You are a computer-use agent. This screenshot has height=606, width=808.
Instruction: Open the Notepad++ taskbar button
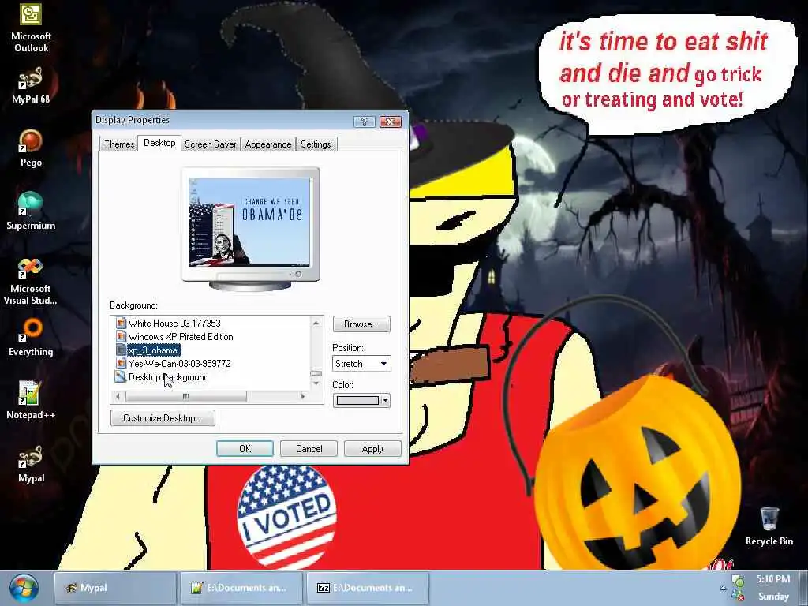[x=241, y=588]
